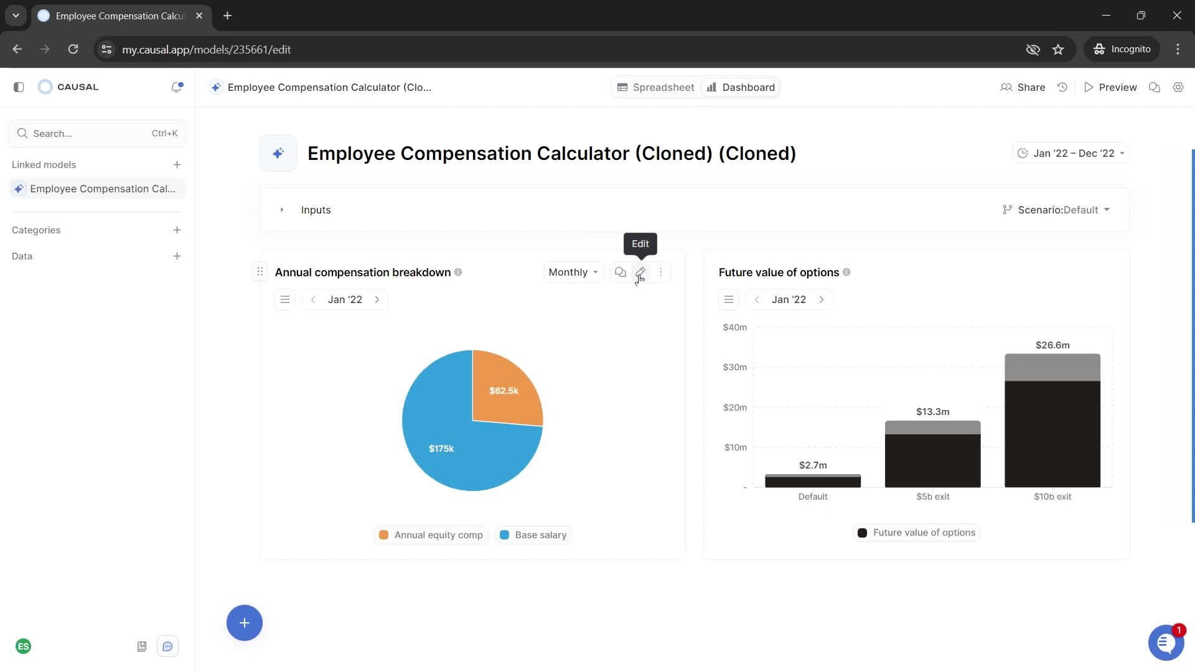The height and width of the screenshot is (672, 1195).
Task: Add a linked model plus icon
Action: (177, 165)
